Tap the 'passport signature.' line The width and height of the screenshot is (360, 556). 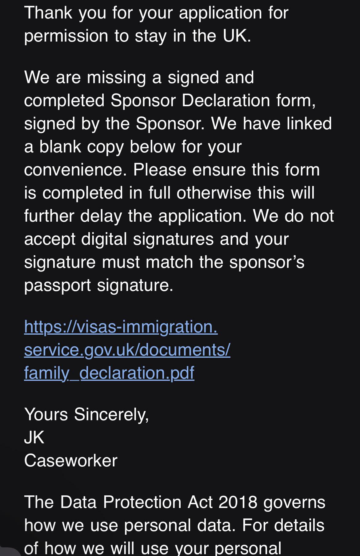tap(99, 285)
